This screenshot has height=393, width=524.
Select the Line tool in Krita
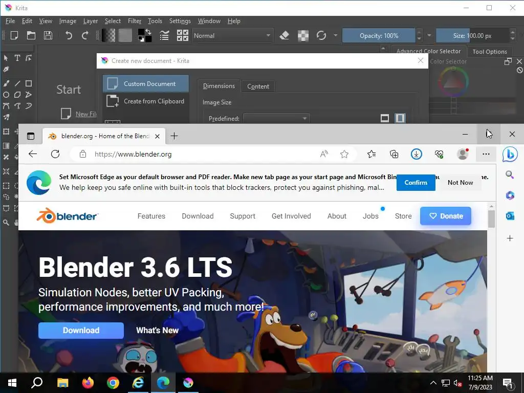(17, 83)
